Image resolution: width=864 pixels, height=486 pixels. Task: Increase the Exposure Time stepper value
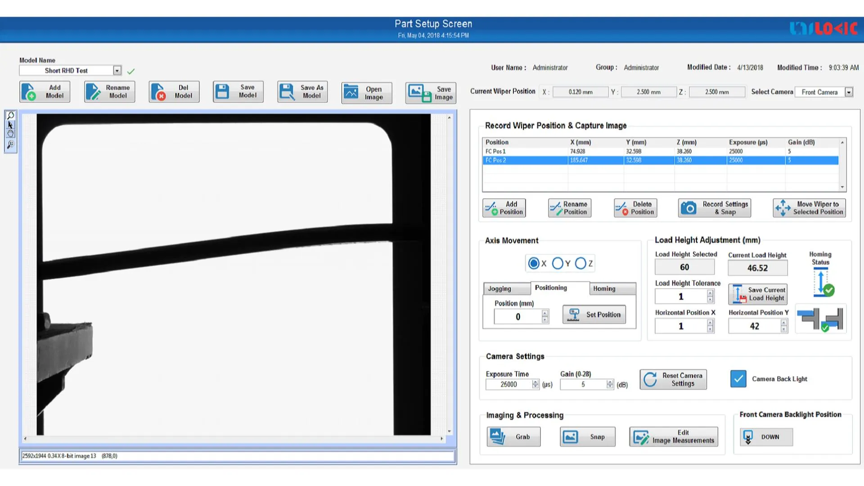pos(535,382)
